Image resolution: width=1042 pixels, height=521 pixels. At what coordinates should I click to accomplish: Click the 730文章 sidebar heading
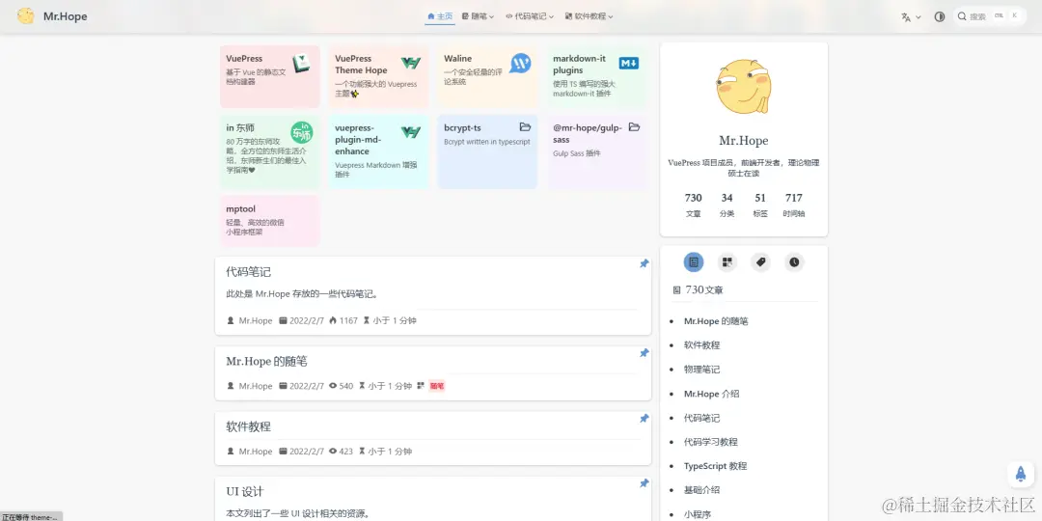[698, 289]
